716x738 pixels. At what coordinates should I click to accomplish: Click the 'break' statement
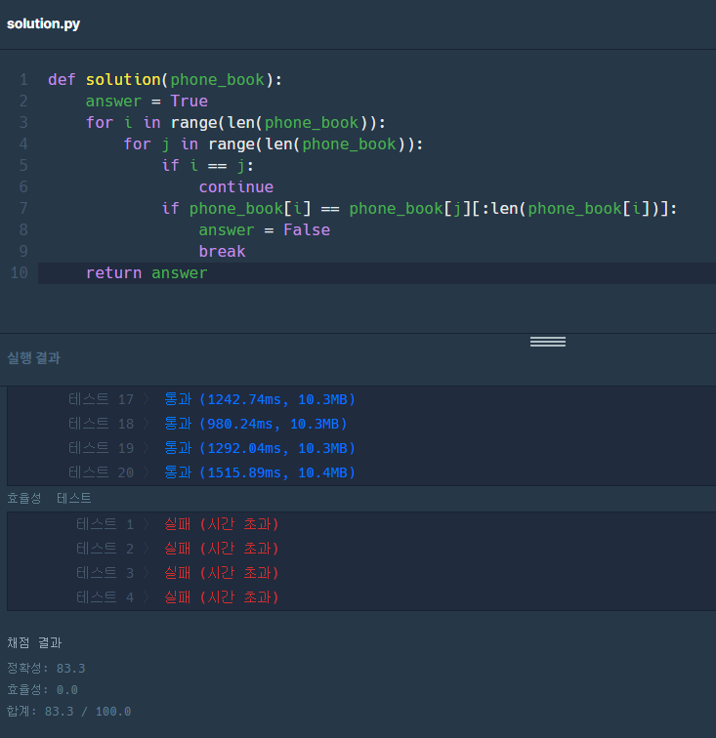point(222,251)
